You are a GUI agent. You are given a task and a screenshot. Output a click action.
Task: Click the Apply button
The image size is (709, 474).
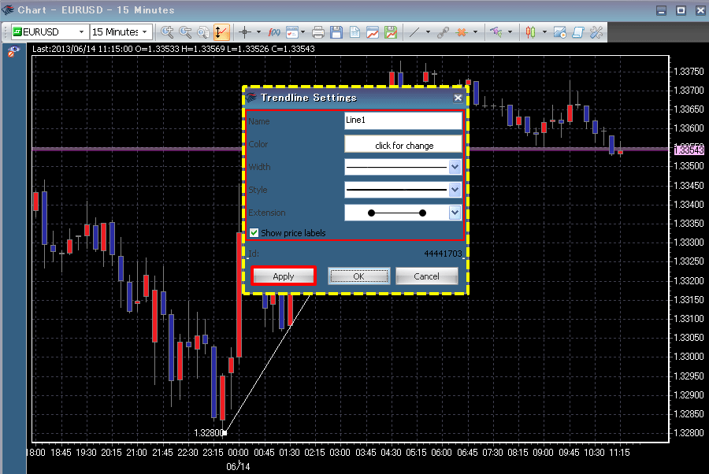tap(284, 276)
